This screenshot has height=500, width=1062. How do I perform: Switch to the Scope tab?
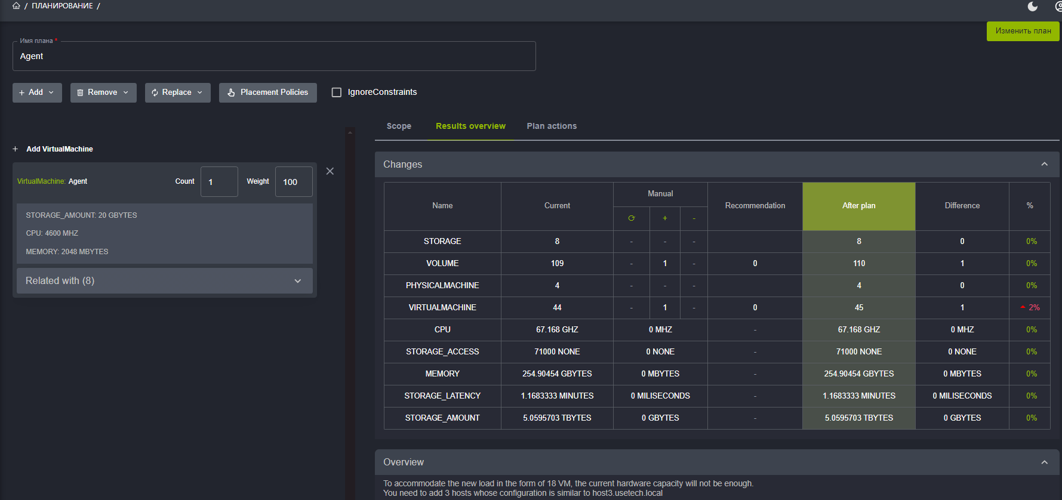(x=399, y=126)
